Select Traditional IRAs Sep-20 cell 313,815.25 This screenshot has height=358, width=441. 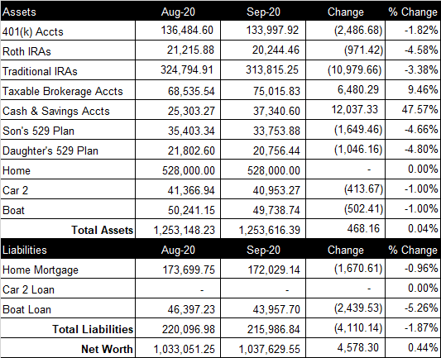tap(272, 69)
